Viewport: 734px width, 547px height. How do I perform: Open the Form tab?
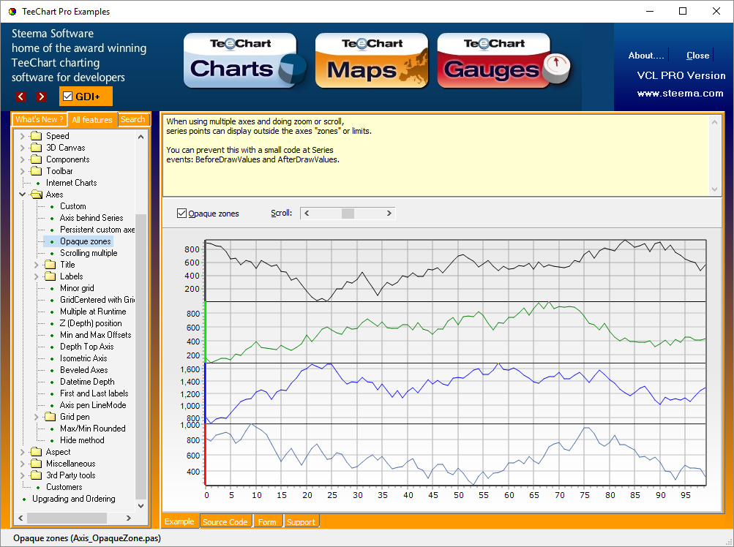(x=267, y=521)
